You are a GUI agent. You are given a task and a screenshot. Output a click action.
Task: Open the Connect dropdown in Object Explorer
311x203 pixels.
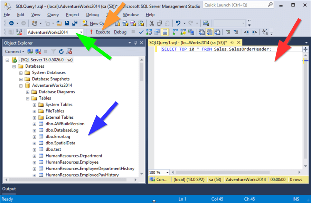(x=15, y=51)
